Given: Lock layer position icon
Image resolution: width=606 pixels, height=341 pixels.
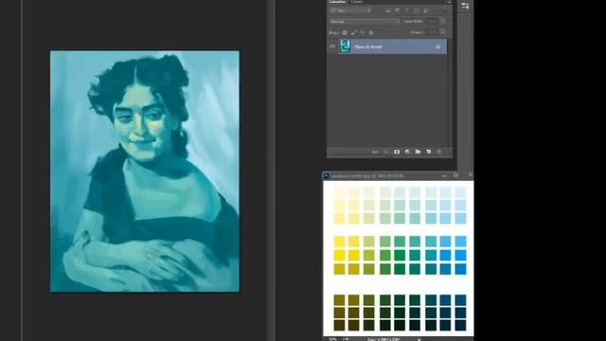Looking at the screenshot, I should point(362,33).
